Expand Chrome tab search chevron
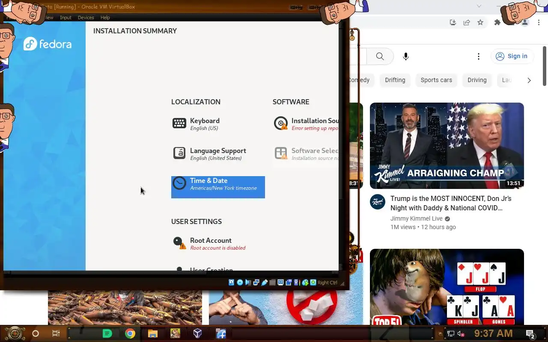The image size is (548, 342). point(479,6)
